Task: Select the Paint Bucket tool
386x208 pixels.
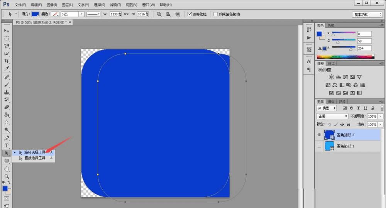Action: (7, 115)
